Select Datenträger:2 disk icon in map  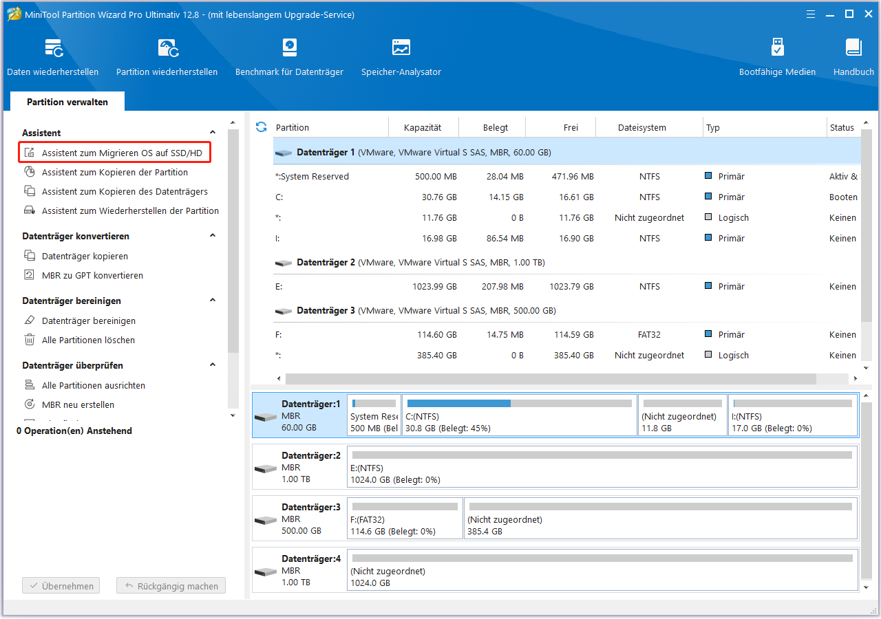pyautogui.click(x=265, y=468)
